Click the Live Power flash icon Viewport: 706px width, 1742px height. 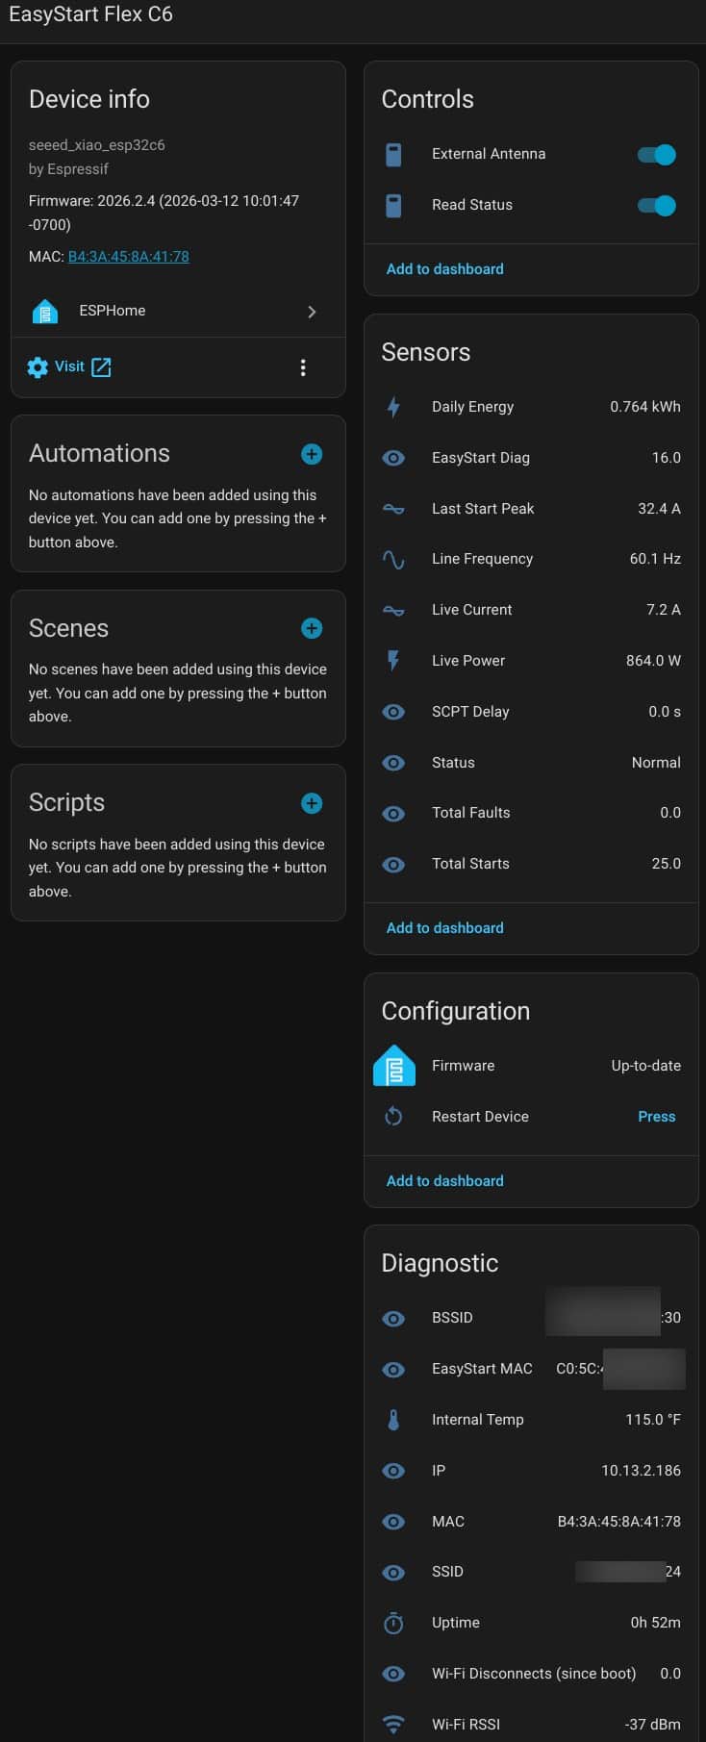click(x=393, y=661)
